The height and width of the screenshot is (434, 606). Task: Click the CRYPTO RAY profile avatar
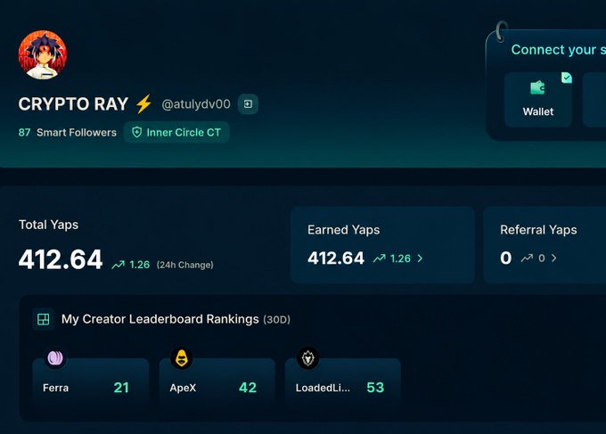point(43,55)
